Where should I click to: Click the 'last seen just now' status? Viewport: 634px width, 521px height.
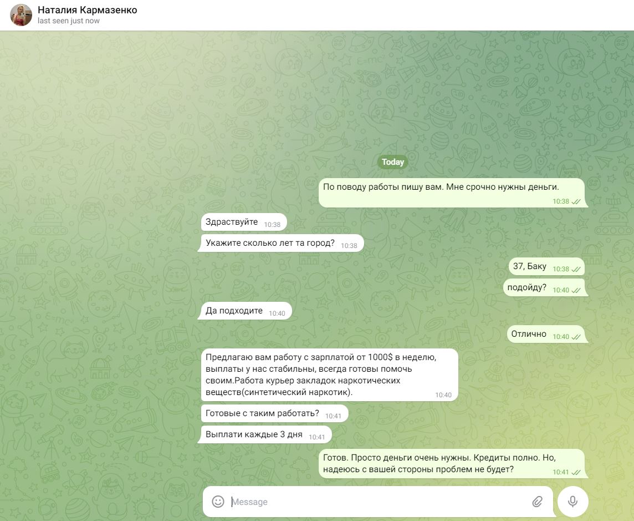[68, 21]
